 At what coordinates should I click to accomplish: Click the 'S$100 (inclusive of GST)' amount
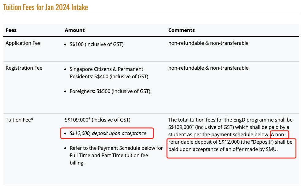(x=96, y=44)
